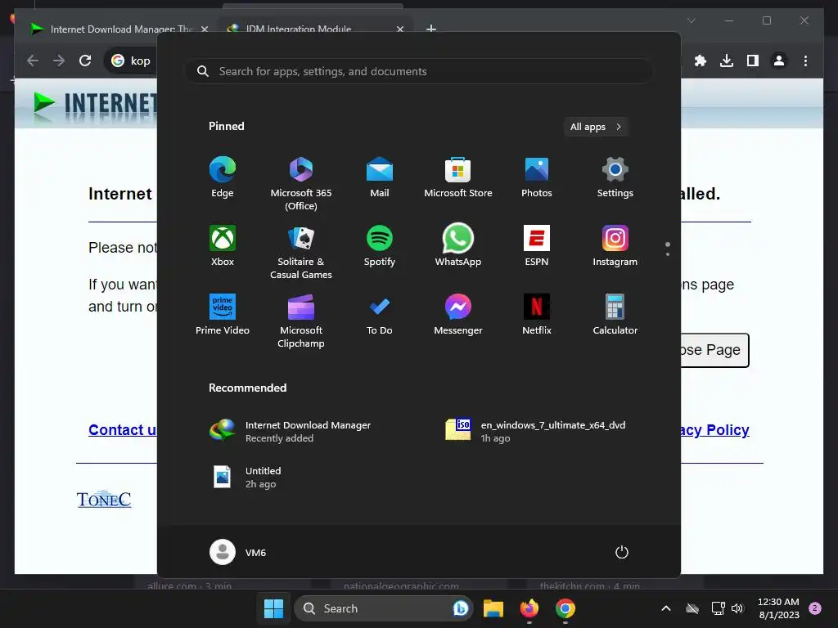Launch the Xbox app
This screenshot has width=838, height=628.
click(x=223, y=247)
